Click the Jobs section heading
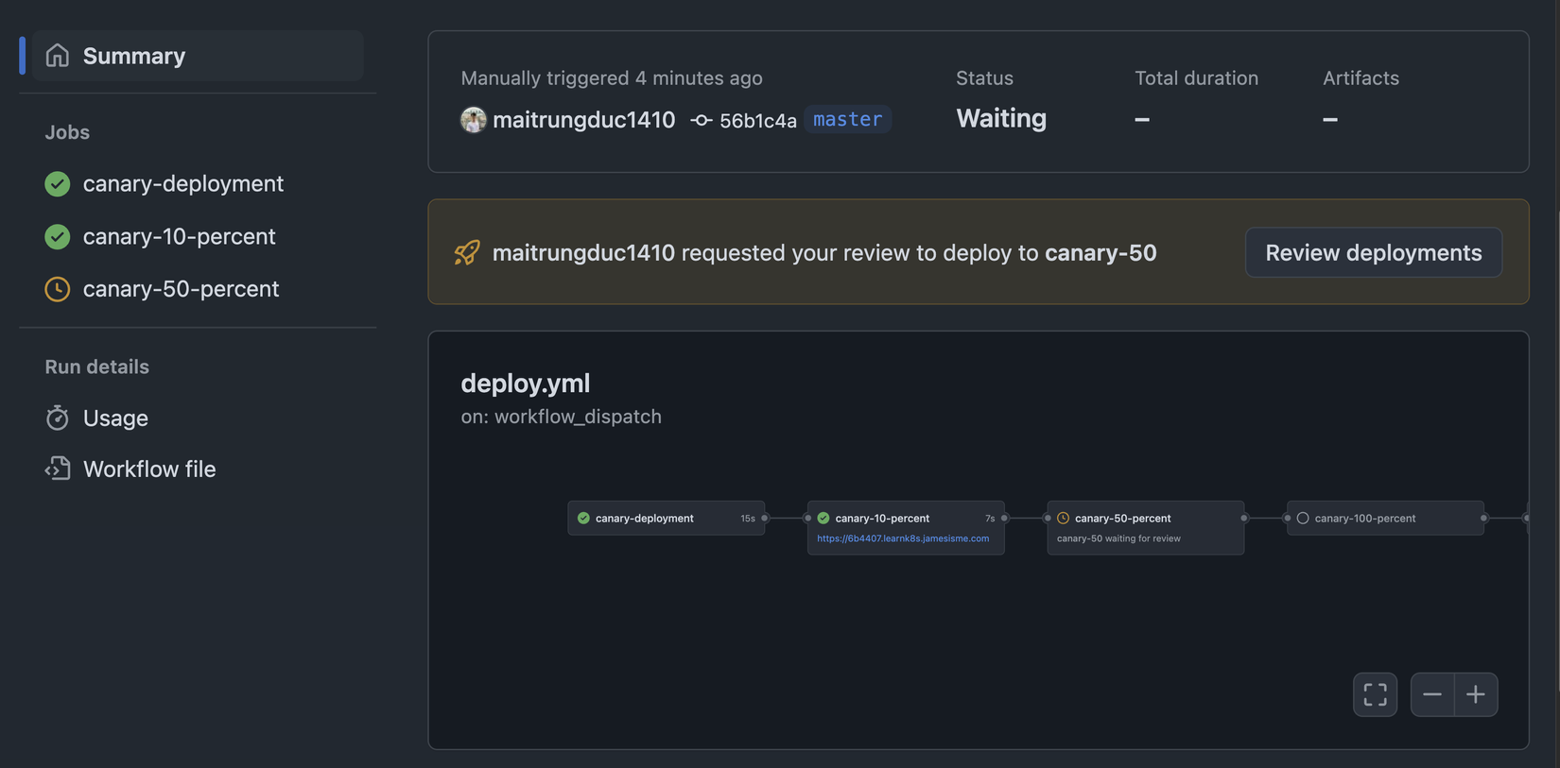Viewport: 1560px width, 768px height. point(67,132)
